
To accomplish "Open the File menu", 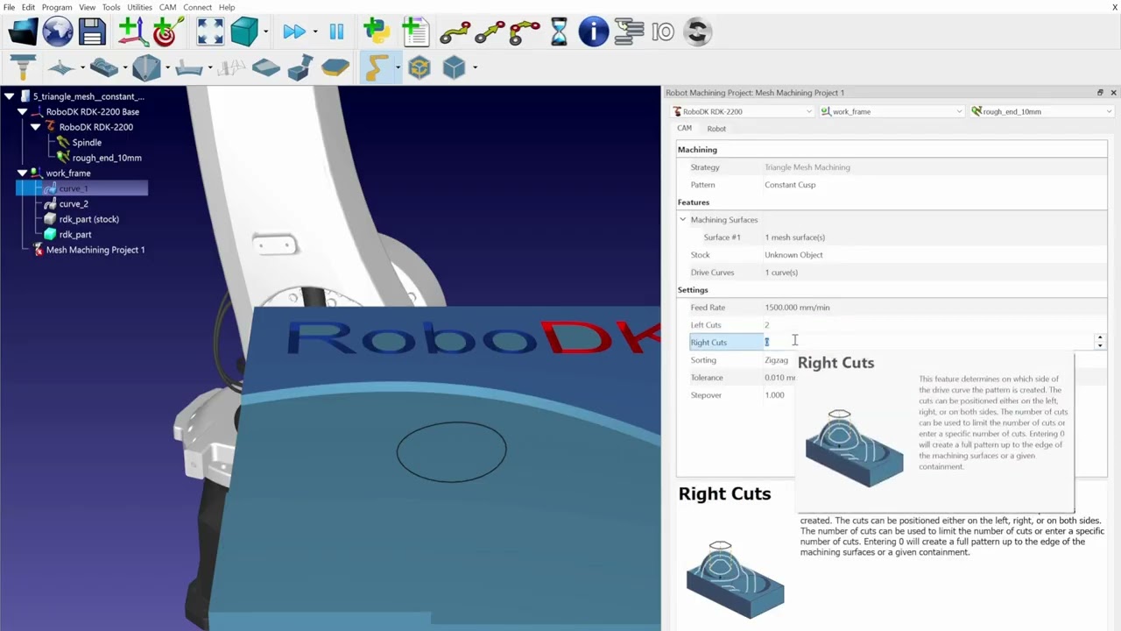I will coord(9,7).
